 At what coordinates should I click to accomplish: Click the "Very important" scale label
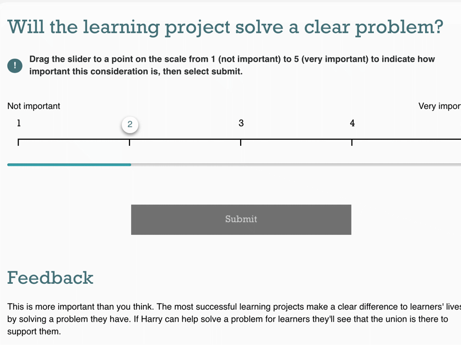pos(440,106)
